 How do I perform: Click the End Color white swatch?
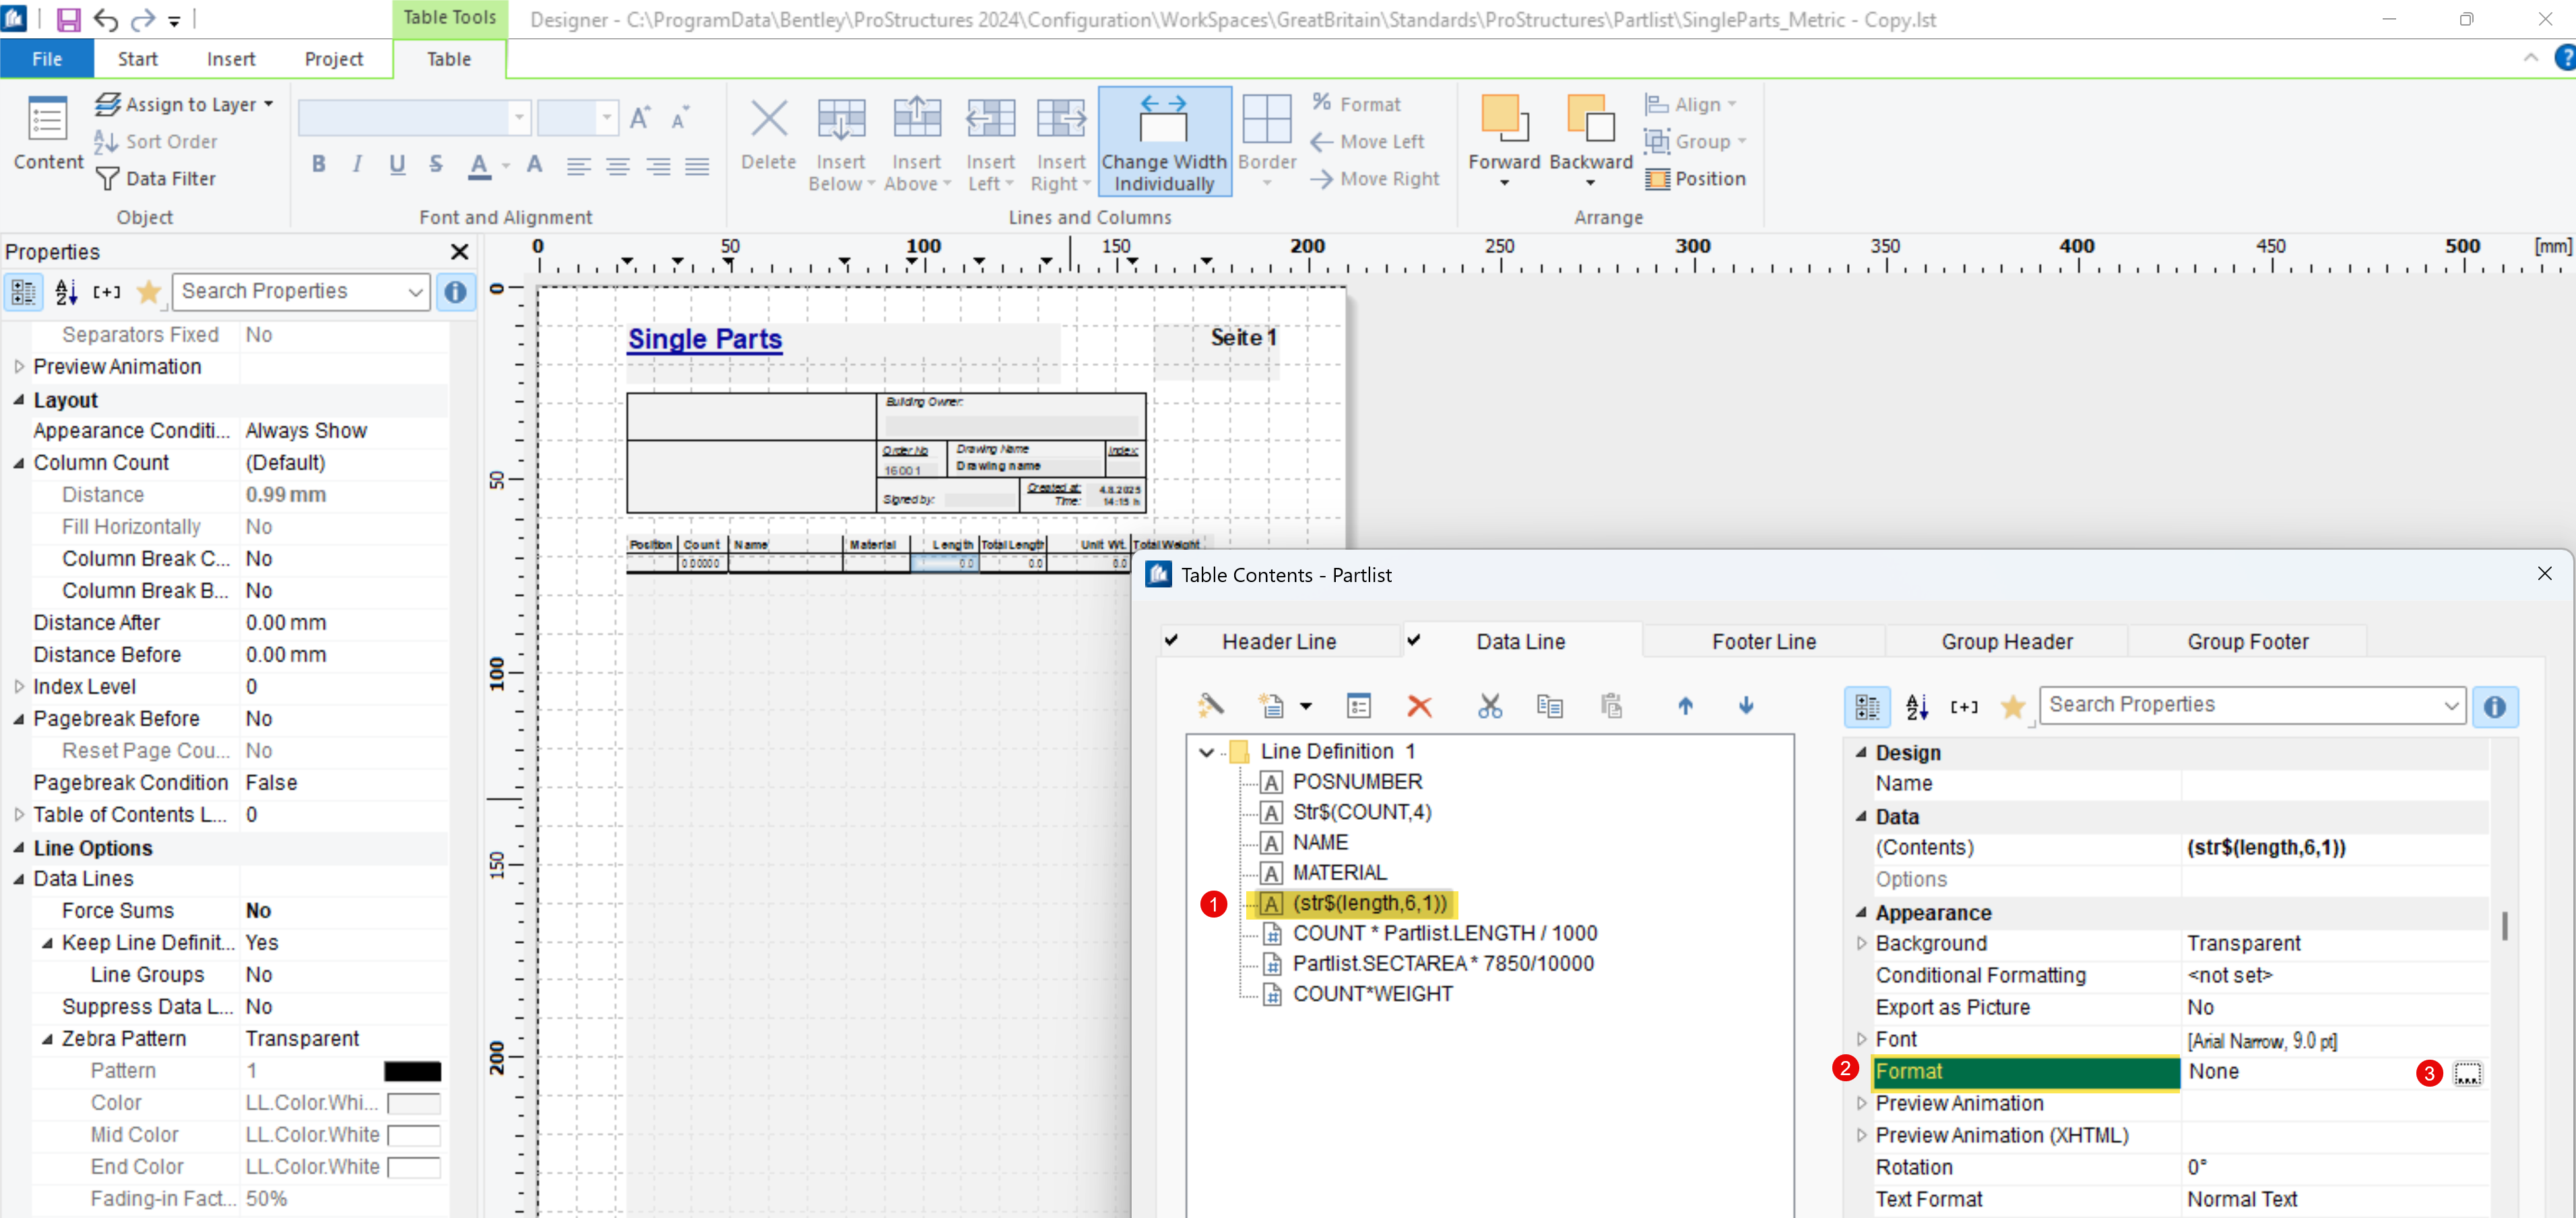[x=414, y=1167]
